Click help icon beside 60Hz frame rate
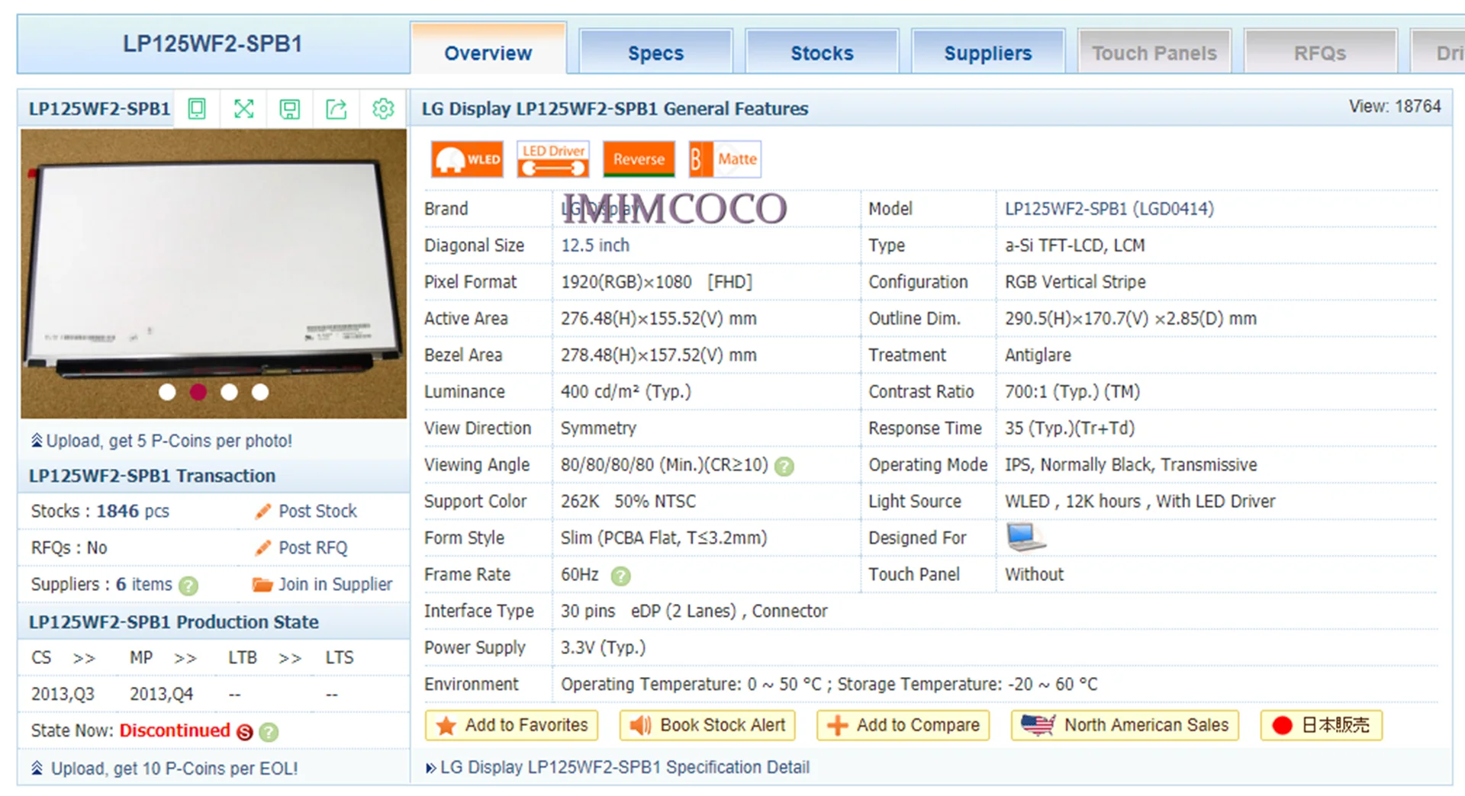This screenshot has width=1465, height=796. [621, 576]
